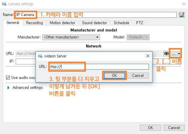Open the Manufacturer combo box
Viewport: 188px width, 134px height.
pos(71,37)
